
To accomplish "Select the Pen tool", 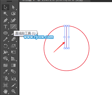I will pos(6,20).
